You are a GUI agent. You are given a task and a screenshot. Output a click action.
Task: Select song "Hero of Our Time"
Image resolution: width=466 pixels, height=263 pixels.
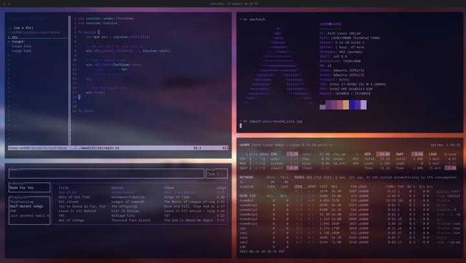pyautogui.click(x=74, y=197)
